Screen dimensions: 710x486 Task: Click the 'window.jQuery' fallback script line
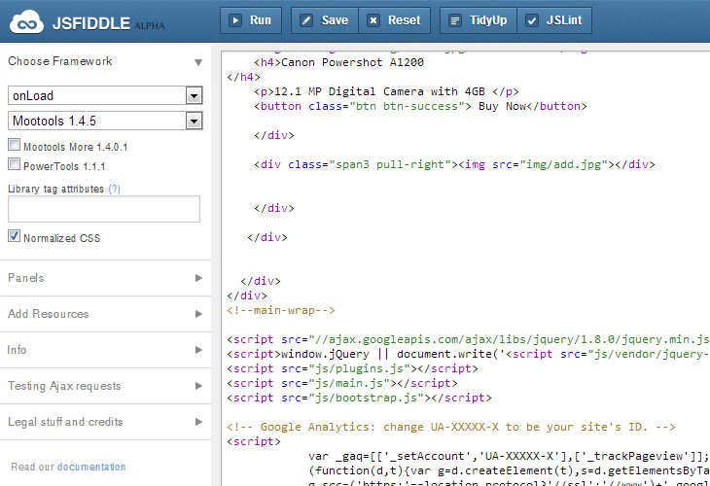468,354
